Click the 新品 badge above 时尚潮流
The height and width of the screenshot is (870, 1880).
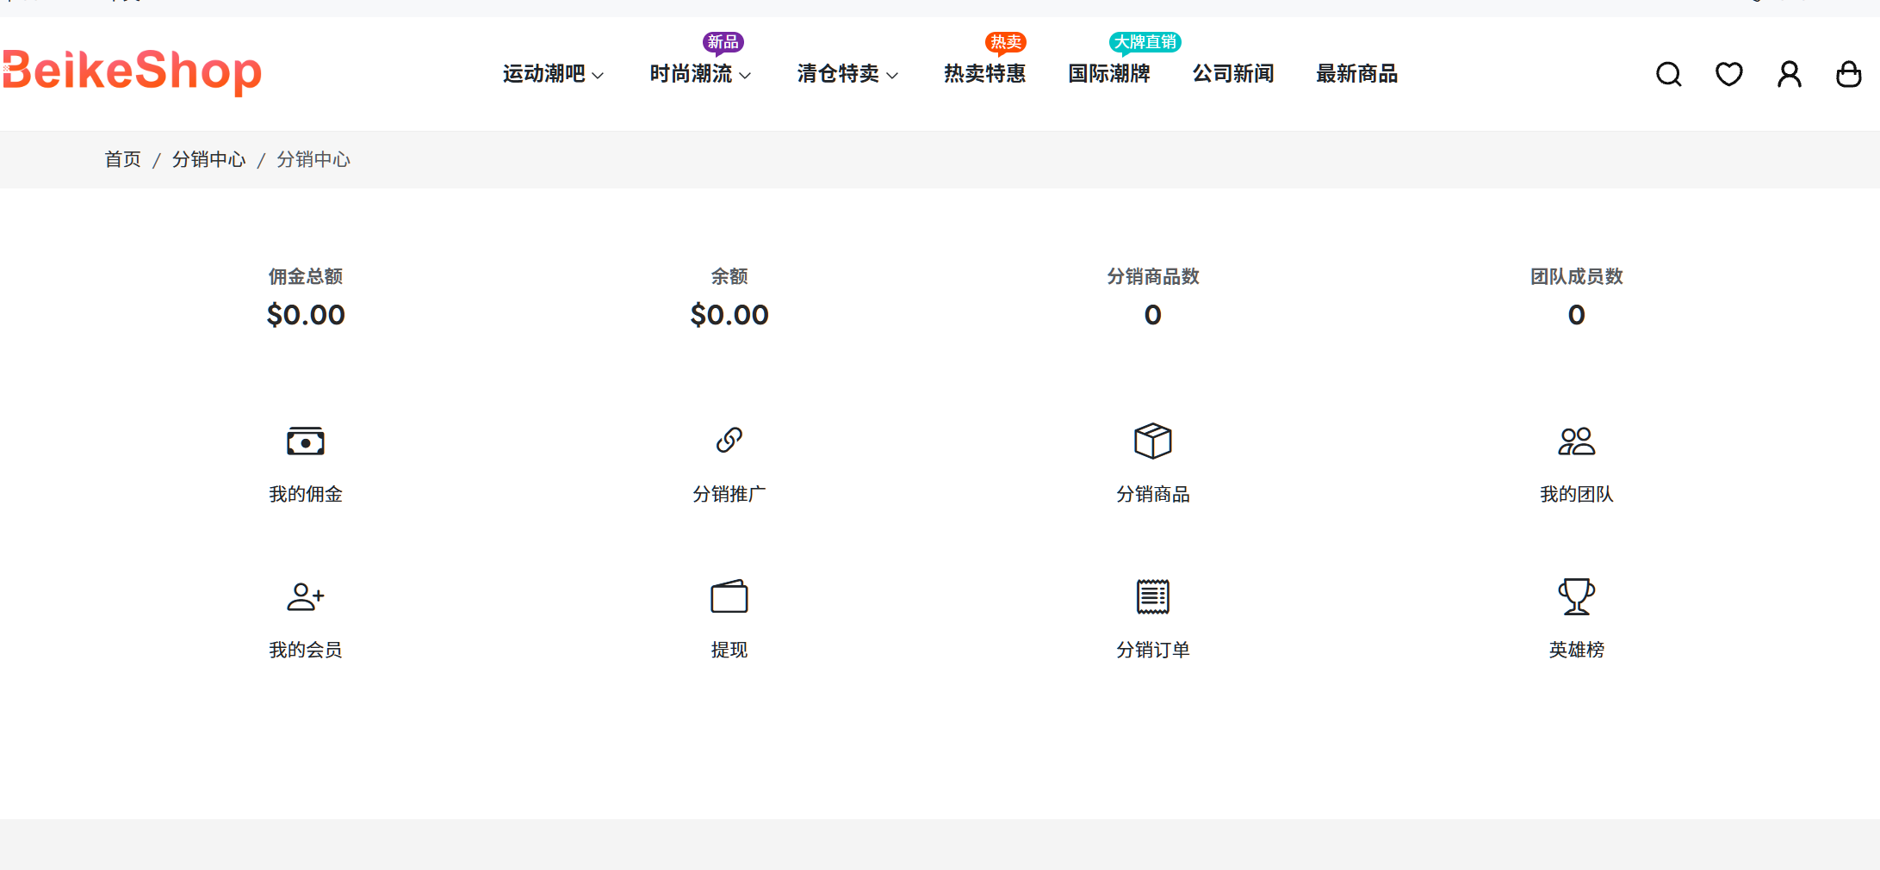pos(723,42)
